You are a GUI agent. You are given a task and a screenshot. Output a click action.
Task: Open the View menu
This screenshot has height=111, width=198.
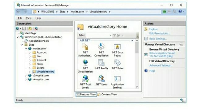(29, 18)
